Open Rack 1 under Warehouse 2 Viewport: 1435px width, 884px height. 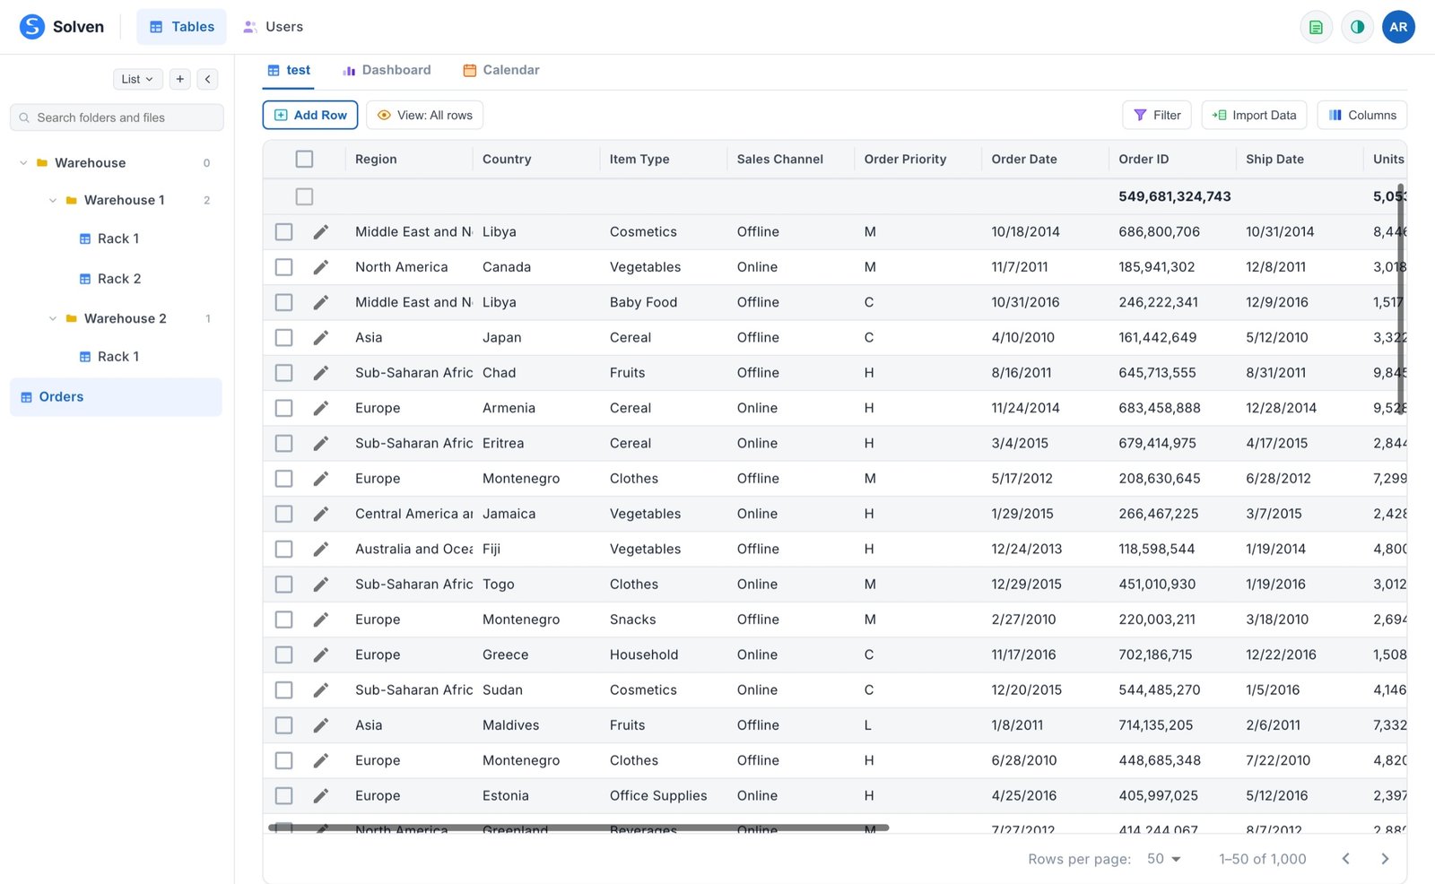tap(118, 358)
